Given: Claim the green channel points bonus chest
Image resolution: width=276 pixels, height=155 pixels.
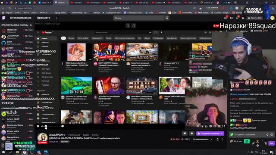Looking at the screenshot, I should [247, 141].
